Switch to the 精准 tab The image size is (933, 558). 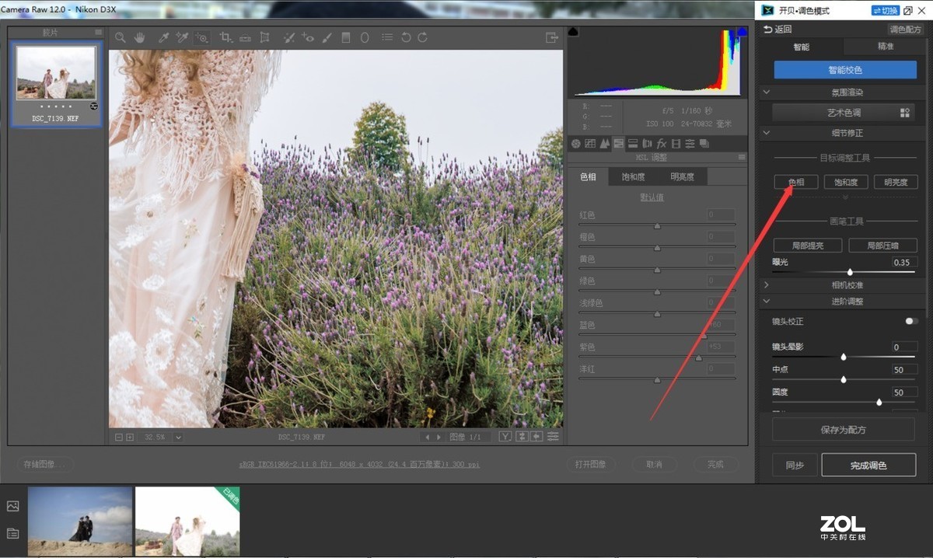coord(885,47)
